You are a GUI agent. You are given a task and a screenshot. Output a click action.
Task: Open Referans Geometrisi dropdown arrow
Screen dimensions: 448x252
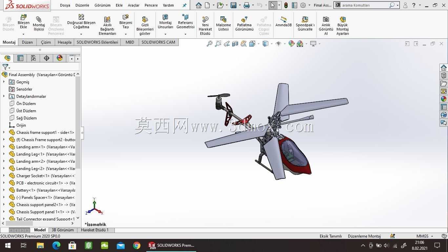pyautogui.click(x=185, y=34)
